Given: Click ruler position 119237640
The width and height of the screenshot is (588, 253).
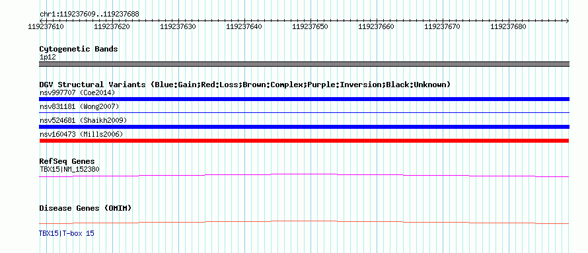Looking at the screenshot, I should (x=244, y=27).
